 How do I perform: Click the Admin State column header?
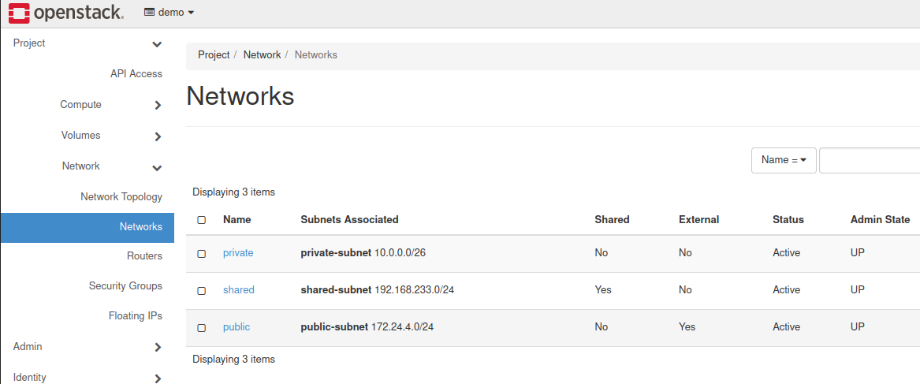click(x=880, y=219)
